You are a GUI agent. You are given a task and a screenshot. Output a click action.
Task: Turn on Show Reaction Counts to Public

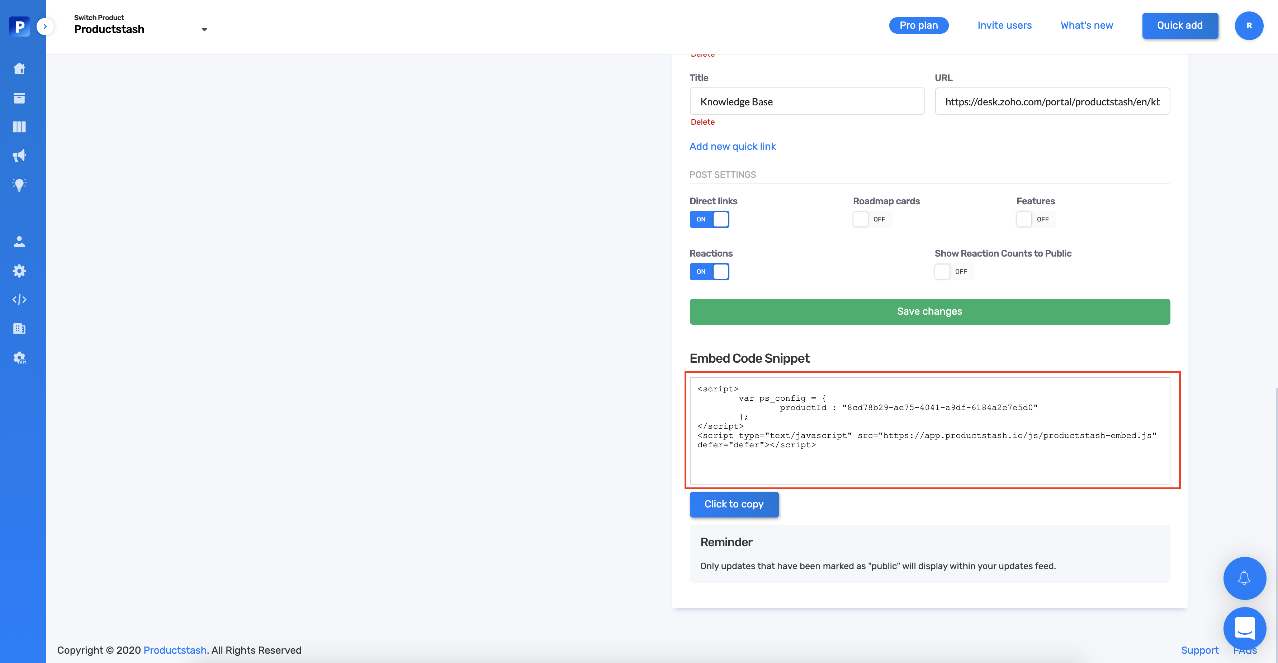[953, 272]
